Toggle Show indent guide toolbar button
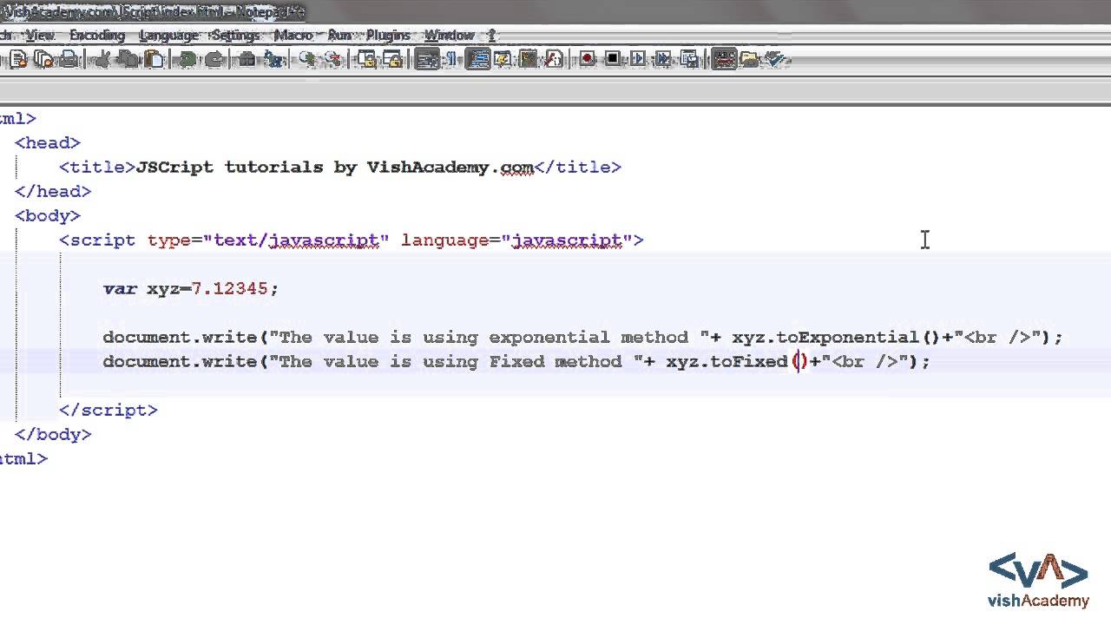 [x=477, y=59]
